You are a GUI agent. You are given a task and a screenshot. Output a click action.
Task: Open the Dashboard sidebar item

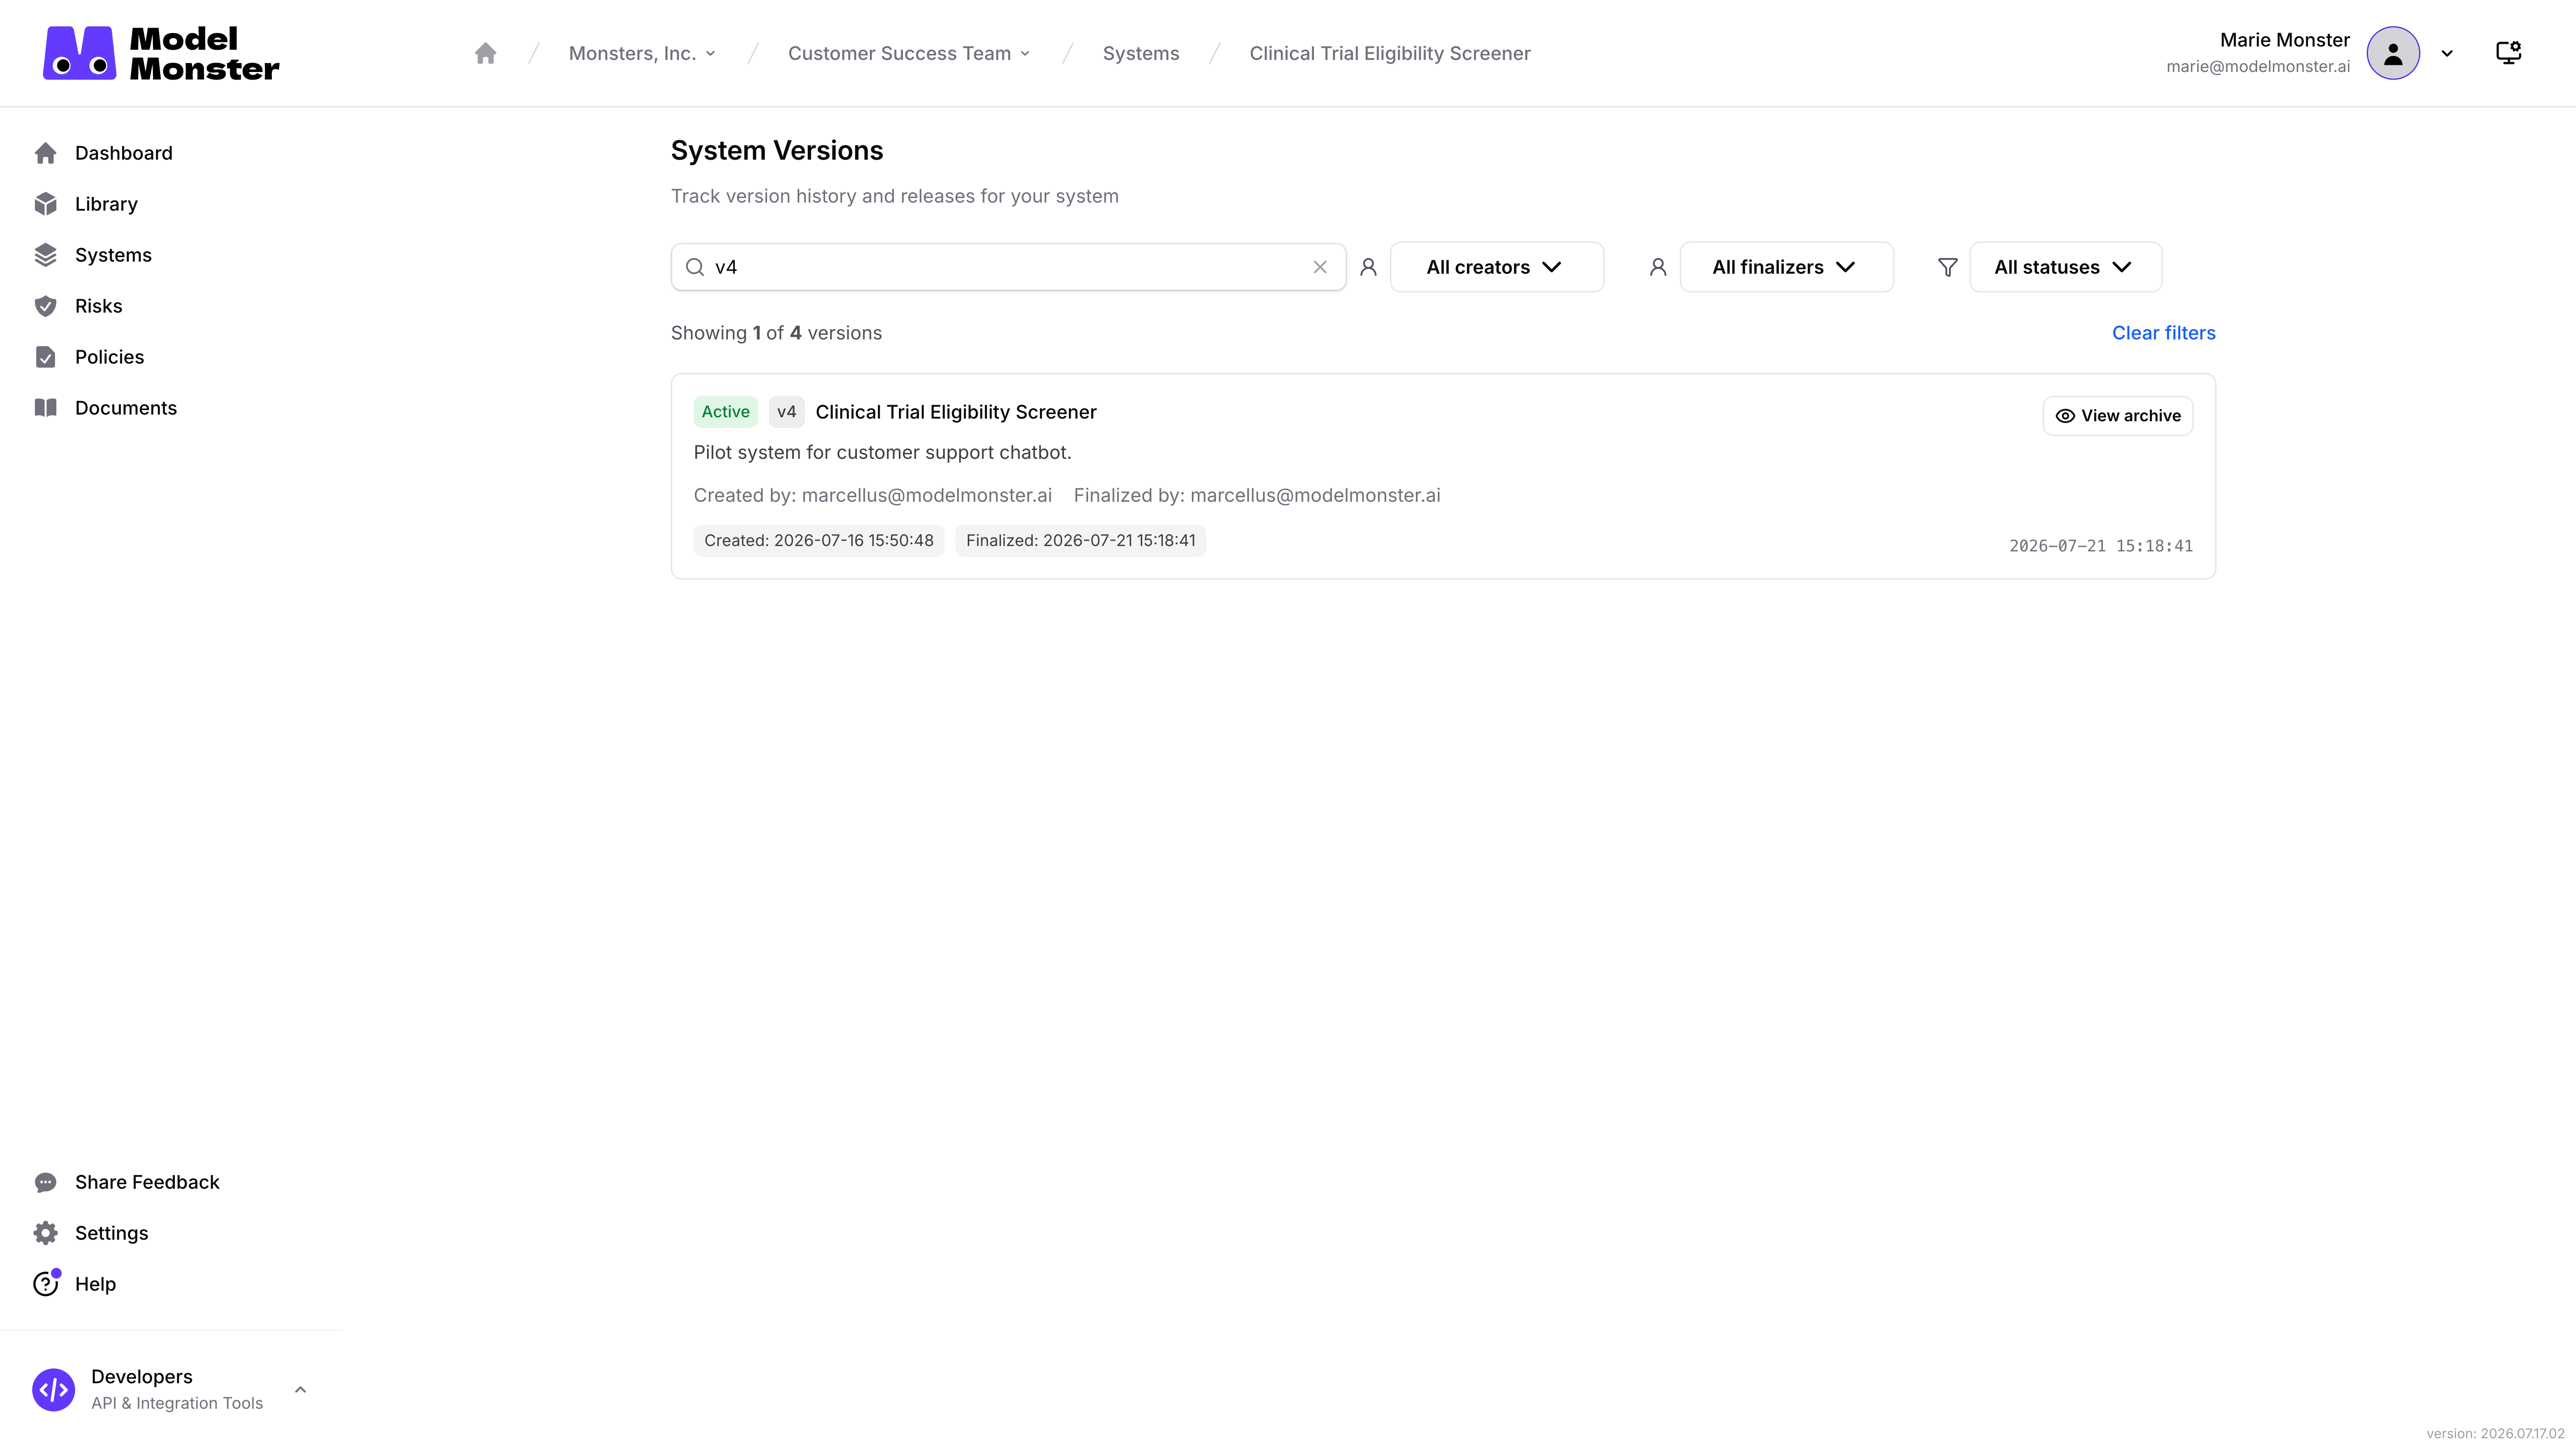coord(123,153)
